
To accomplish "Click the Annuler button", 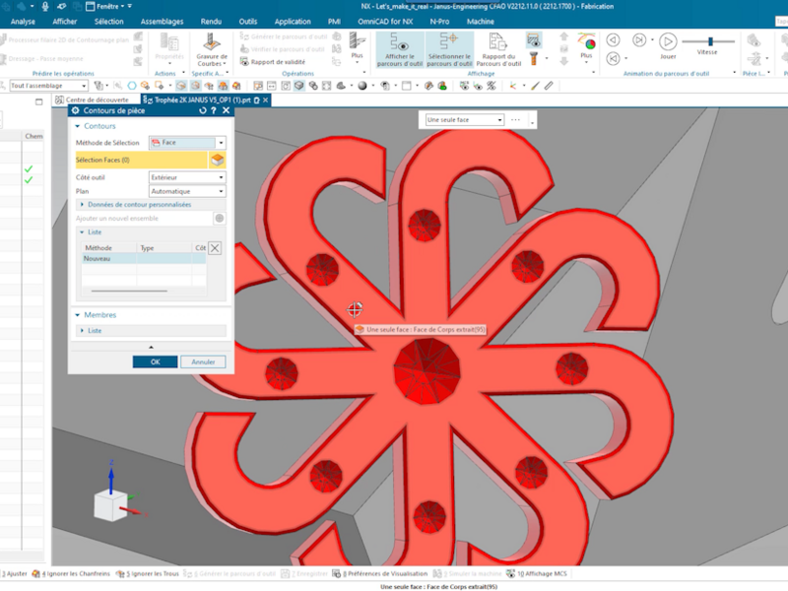I will click(x=203, y=361).
